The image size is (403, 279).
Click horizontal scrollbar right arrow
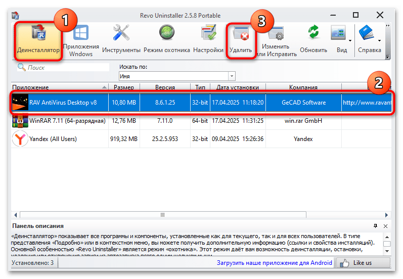tap(386, 215)
